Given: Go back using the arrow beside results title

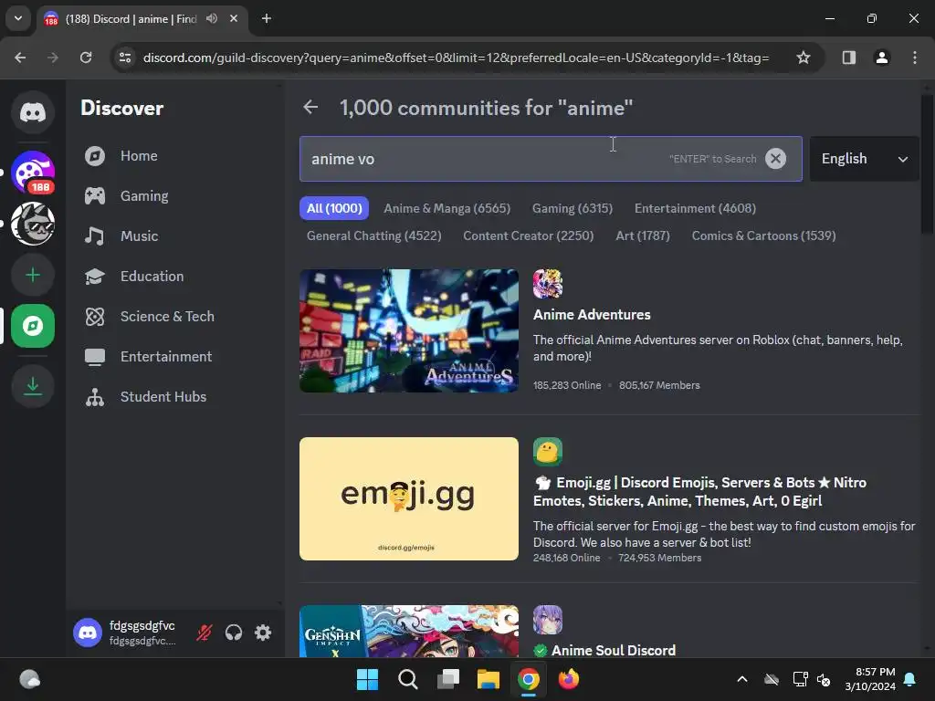Looking at the screenshot, I should tap(310, 108).
